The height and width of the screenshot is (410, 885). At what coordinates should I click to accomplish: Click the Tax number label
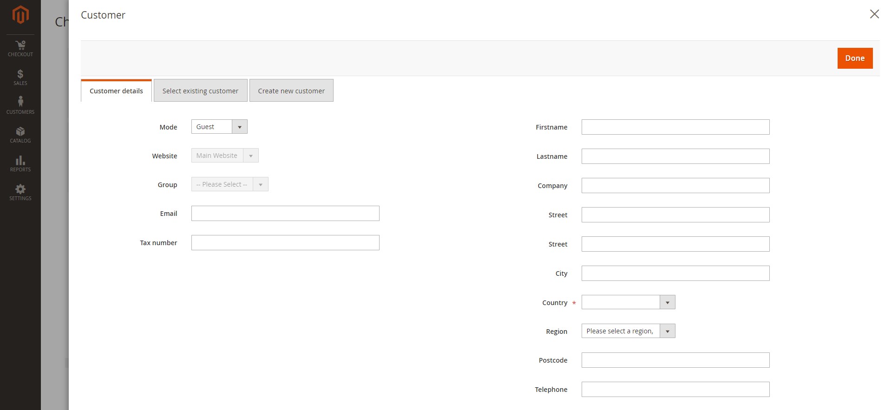click(158, 243)
